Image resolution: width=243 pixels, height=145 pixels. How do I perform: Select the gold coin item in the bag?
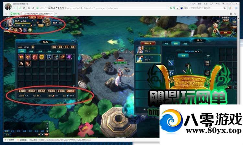pos(42,57)
